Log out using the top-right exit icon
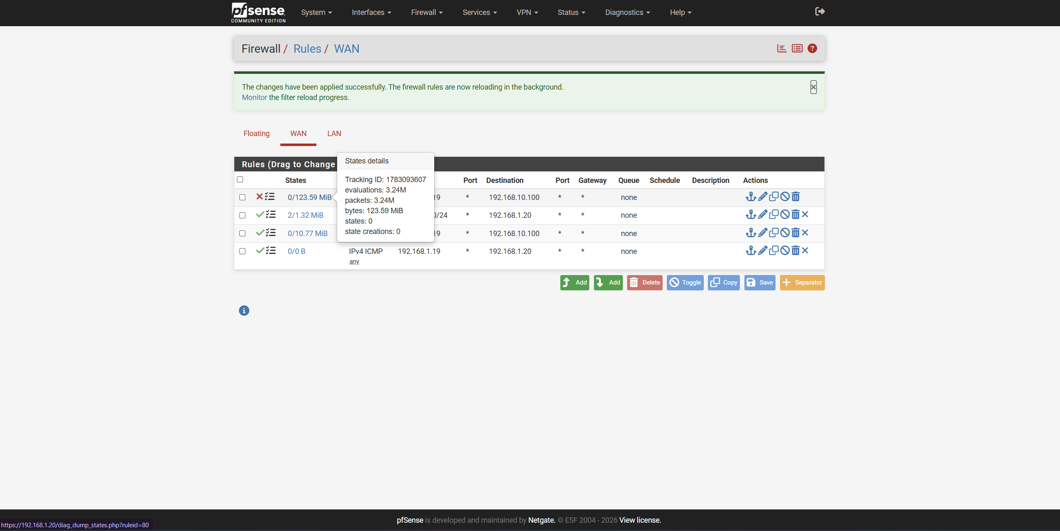 (x=820, y=12)
